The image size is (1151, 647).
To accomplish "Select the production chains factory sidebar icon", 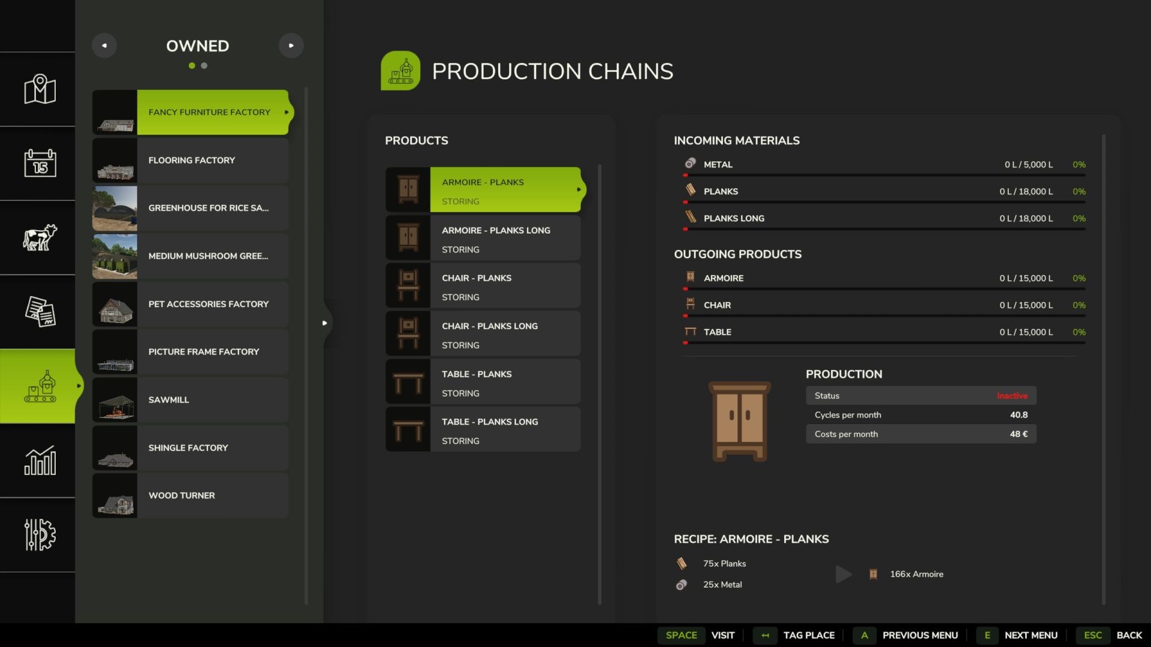I will tap(40, 386).
